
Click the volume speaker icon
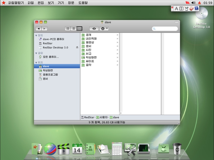193,3
